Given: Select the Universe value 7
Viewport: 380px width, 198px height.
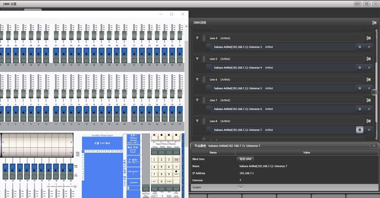Looking at the screenshot, I should point(240,180).
